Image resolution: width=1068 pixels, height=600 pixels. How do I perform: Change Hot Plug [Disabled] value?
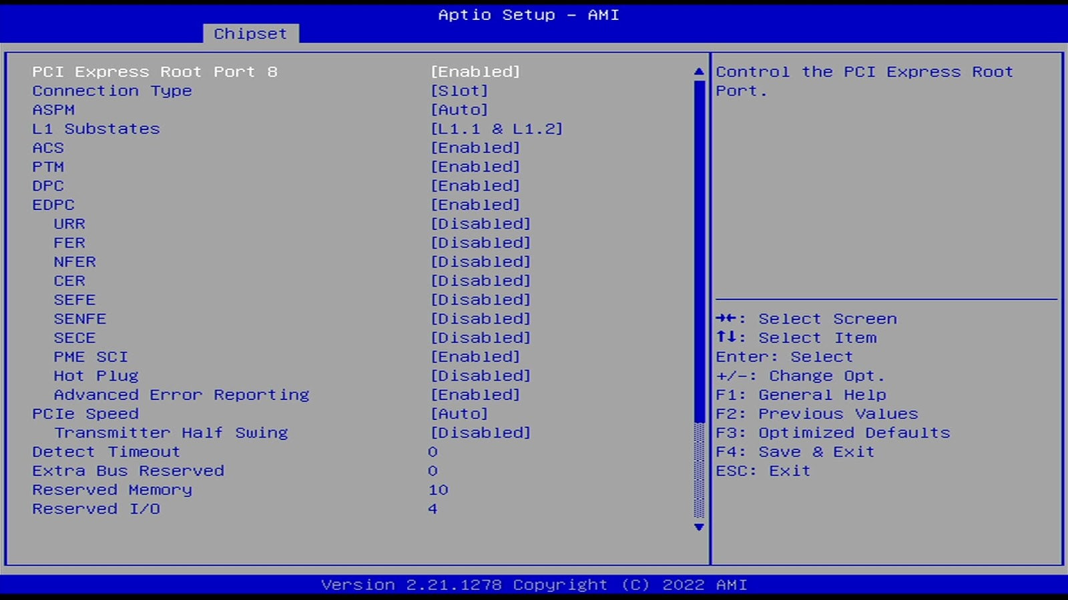pyautogui.click(x=481, y=375)
